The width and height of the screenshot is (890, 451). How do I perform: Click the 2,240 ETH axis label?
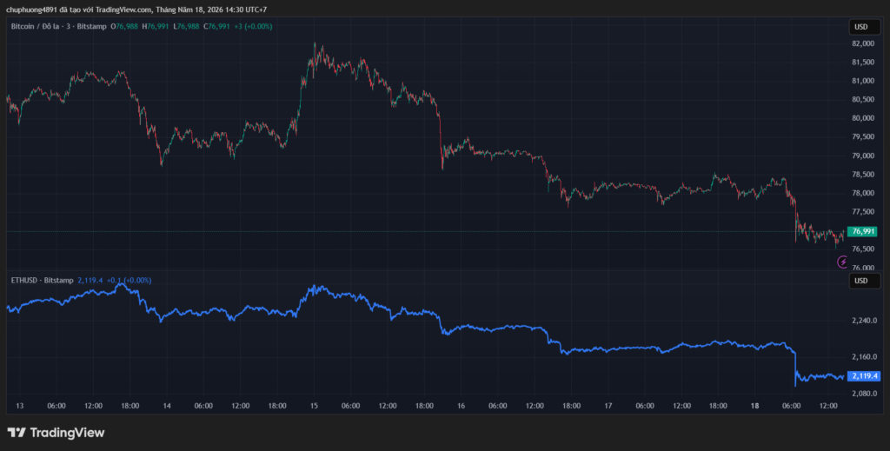tap(861, 321)
